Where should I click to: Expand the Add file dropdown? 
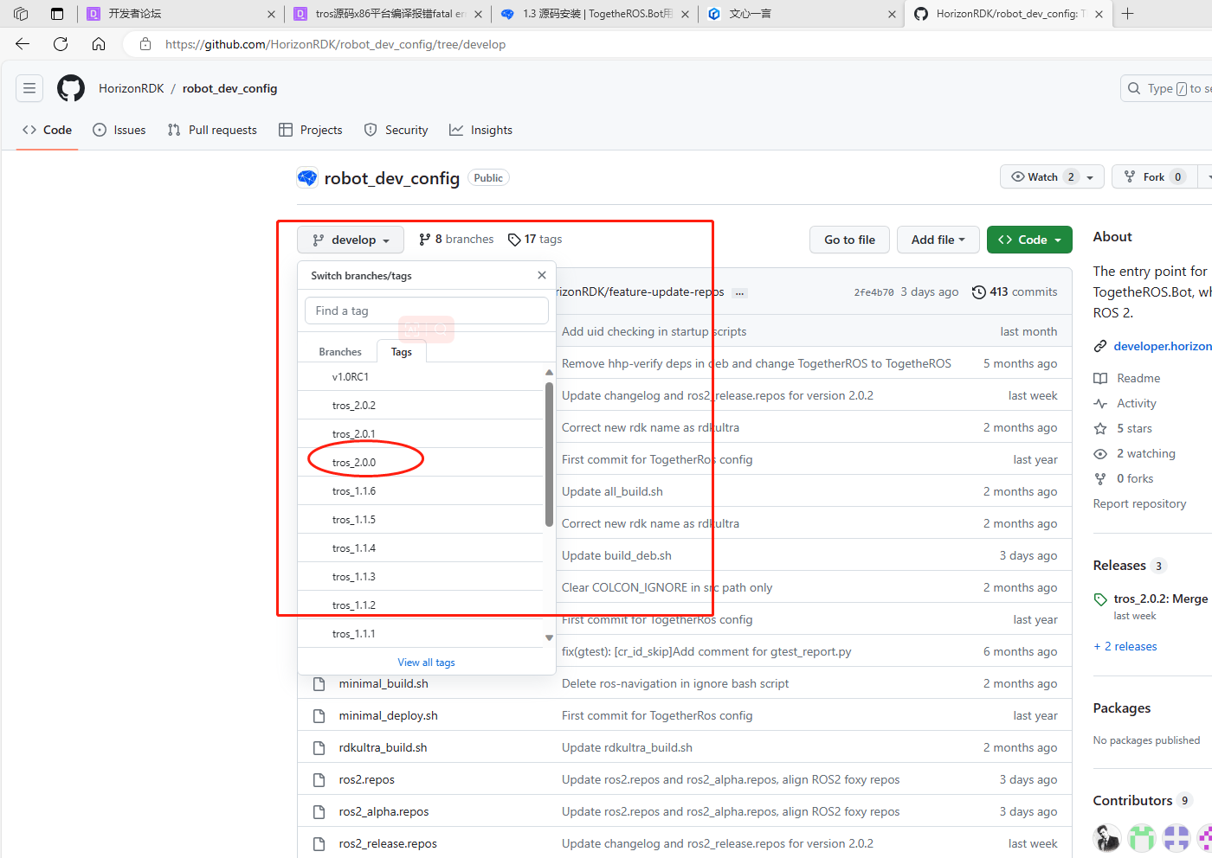pos(938,240)
